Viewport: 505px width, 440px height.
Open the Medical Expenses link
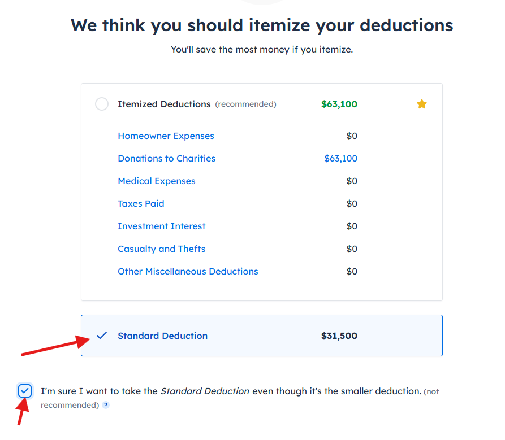pos(157,181)
